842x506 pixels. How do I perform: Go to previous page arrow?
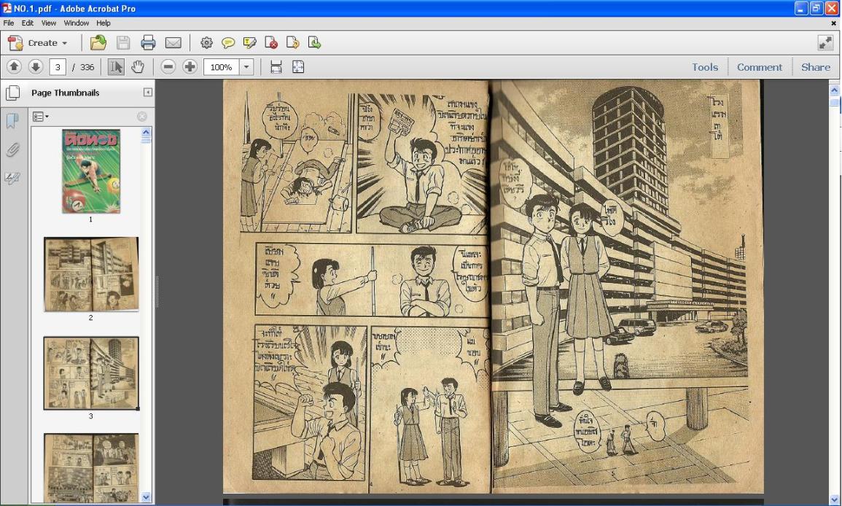[14, 66]
